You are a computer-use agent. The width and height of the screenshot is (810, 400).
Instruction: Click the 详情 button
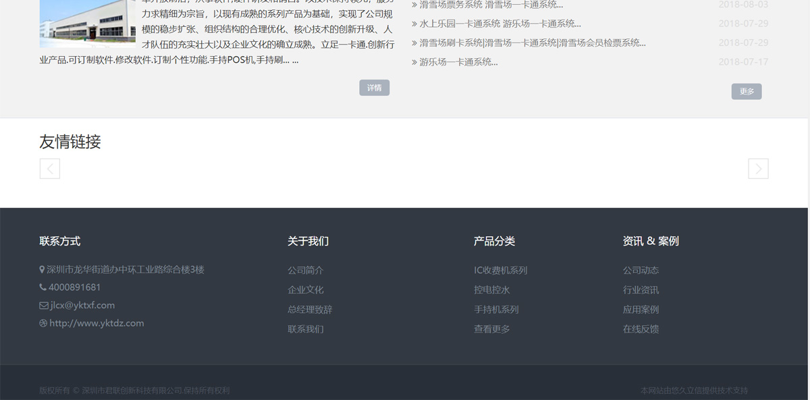374,88
